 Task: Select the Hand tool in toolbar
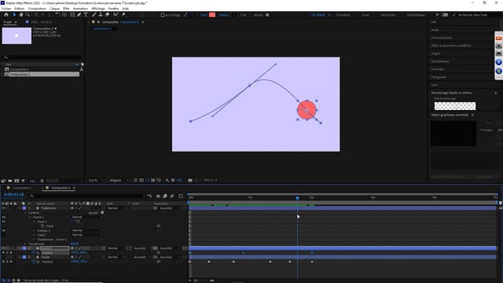tap(21, 15)
